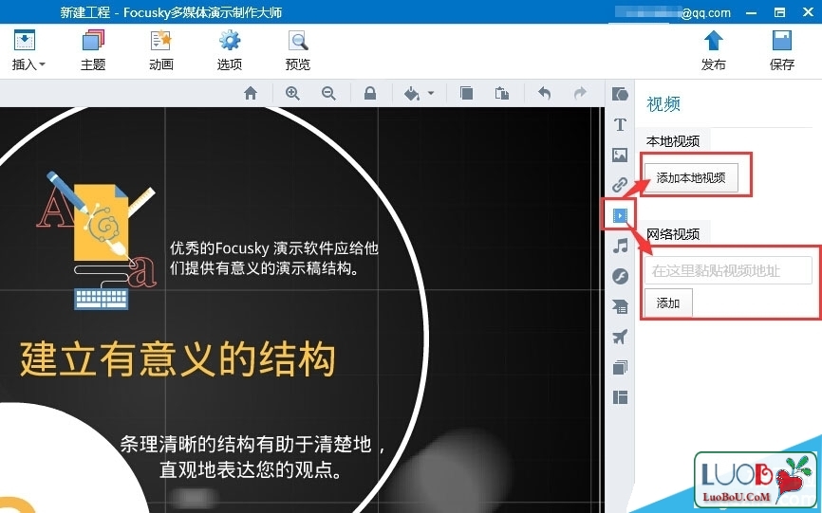
Task: Maximize the Focusky window
Action: click(x=780, y=12)
